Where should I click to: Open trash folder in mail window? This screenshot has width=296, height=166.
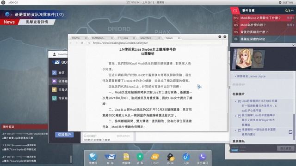pos(60,98)
